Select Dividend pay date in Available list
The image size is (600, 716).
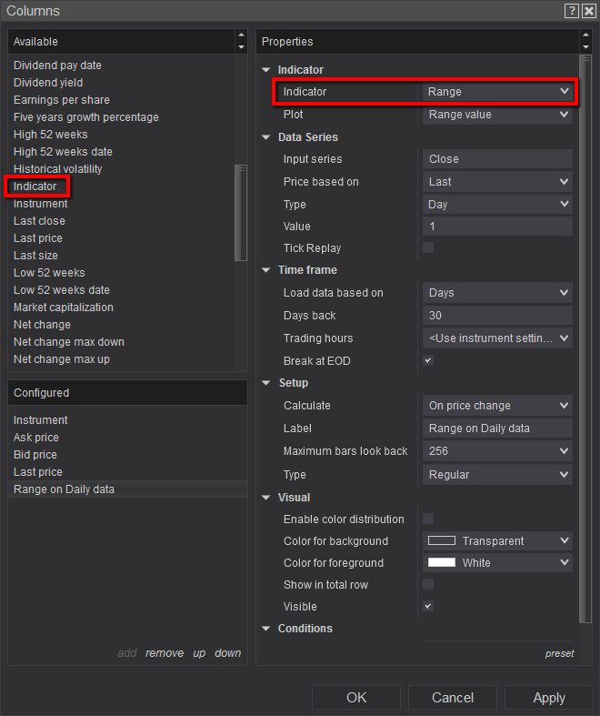[57, 66]
